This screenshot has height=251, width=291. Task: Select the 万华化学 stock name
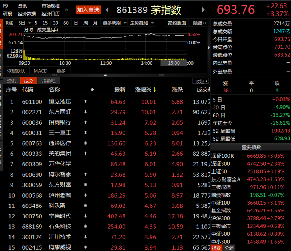pos(60,164)
